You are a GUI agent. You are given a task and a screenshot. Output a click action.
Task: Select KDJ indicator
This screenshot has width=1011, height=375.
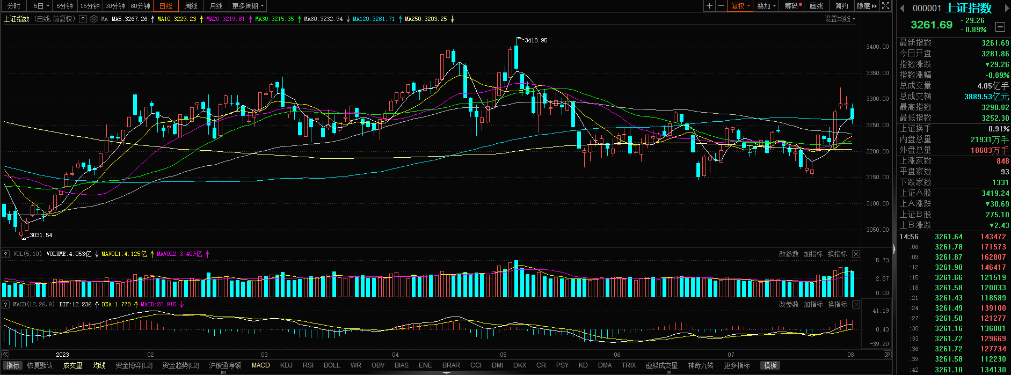click(286, 365)
